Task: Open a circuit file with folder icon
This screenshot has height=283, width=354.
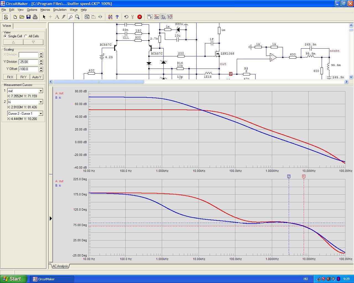Action: (x=22, y=17)
